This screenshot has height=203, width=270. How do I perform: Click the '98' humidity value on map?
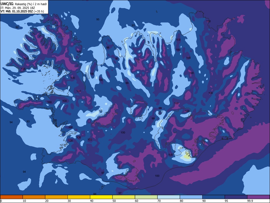coord(108,48)
